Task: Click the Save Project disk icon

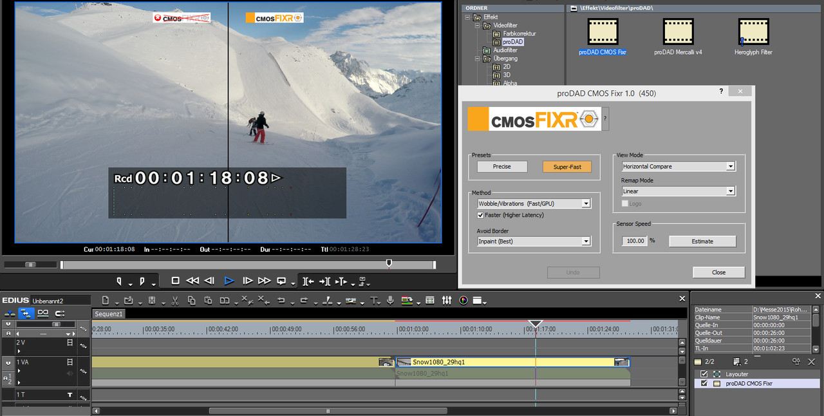Action: (x=152, y=300)
